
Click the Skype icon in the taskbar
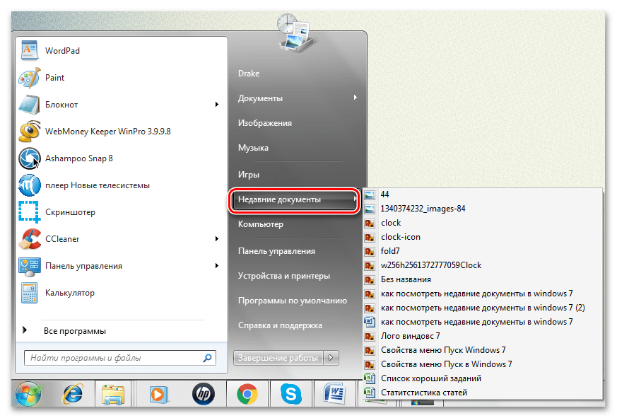(289, 394)
